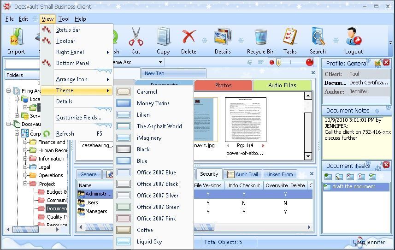This screenshot has height=250, width=395.
Task: Select the 'draft the document' task
Action: 356,186
